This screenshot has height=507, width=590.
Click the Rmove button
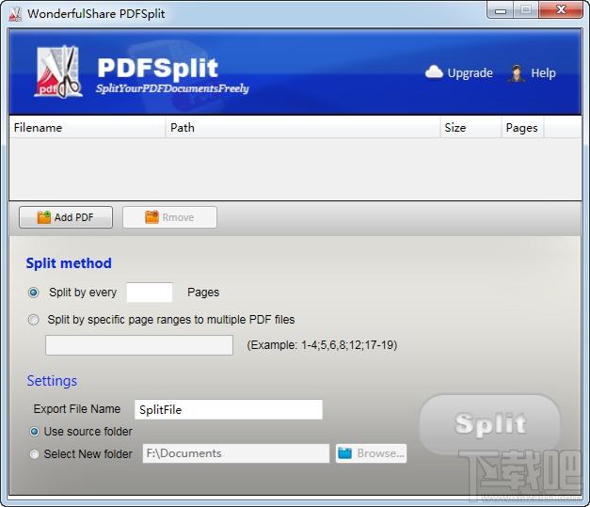coord(169,217)
